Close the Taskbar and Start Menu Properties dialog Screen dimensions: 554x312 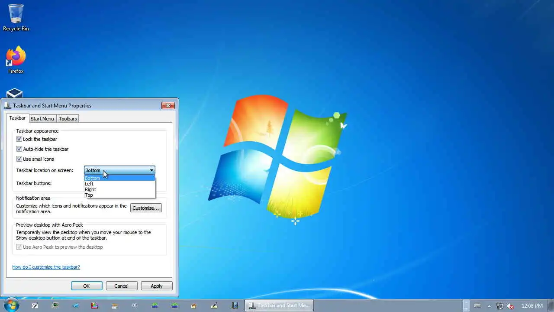click(x=168, y=105)
